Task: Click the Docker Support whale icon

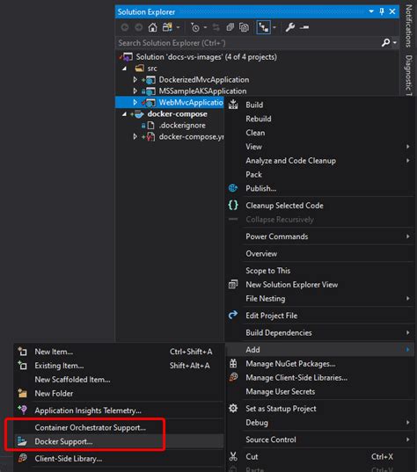Action: click(x=22, y=441)
